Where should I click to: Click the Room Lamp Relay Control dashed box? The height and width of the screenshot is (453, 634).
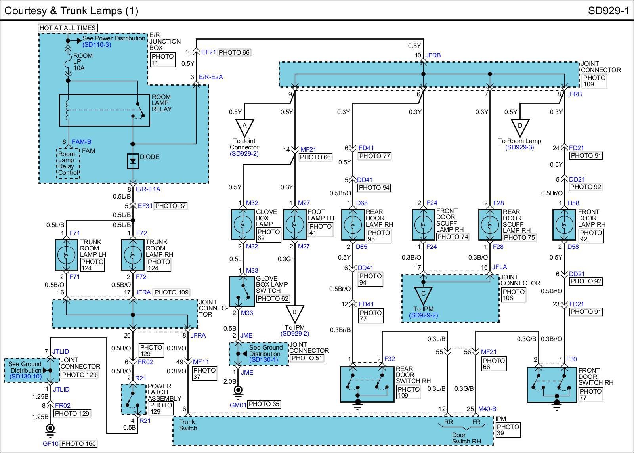tap(68, 163)
